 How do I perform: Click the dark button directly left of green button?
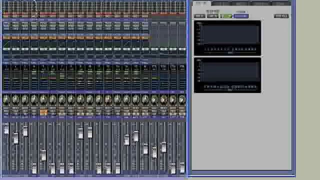coord(212,16)
